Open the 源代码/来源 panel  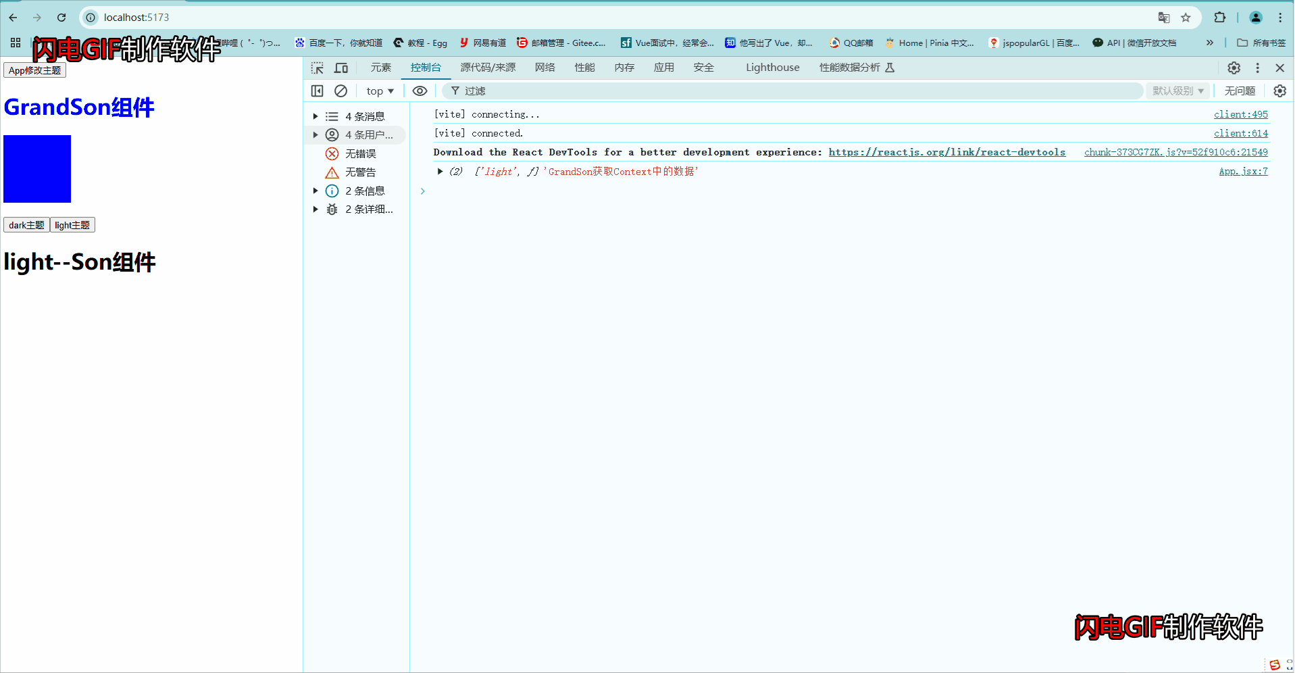click(487, 68)
